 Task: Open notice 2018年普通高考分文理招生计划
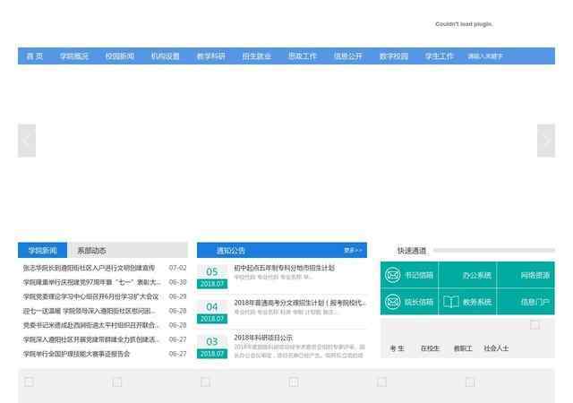tap(300, 303)
